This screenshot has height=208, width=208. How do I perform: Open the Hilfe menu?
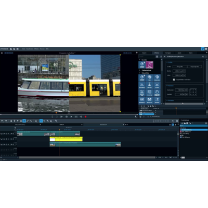click(47, 49)
